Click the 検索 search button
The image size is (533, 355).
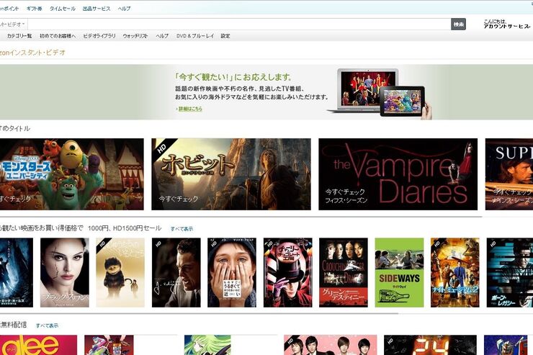(458, 24)
